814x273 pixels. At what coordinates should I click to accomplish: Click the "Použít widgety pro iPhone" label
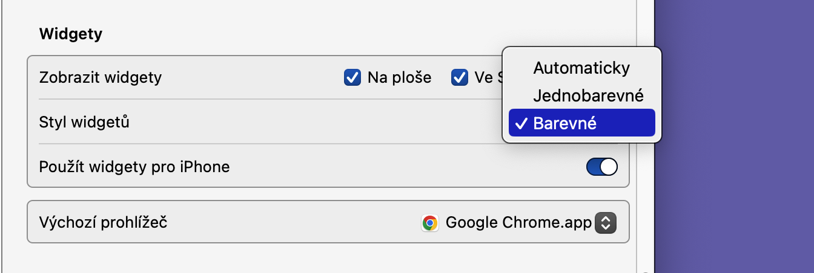134,167
